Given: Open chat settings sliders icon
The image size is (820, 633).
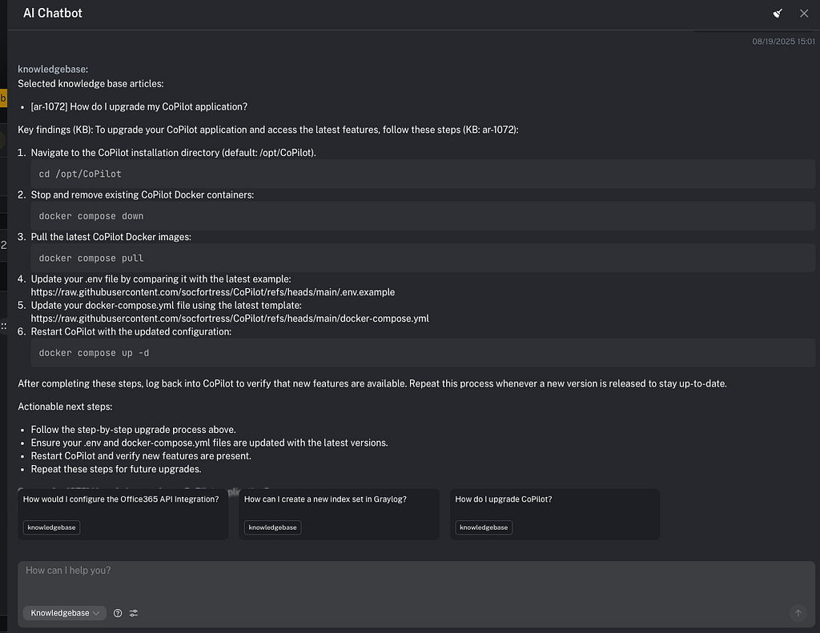Looking at the screenshot, I should (134, 613).
